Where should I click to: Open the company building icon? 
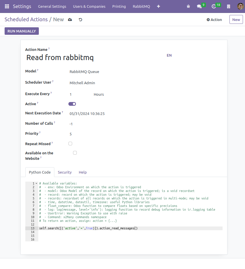(228, 7)
